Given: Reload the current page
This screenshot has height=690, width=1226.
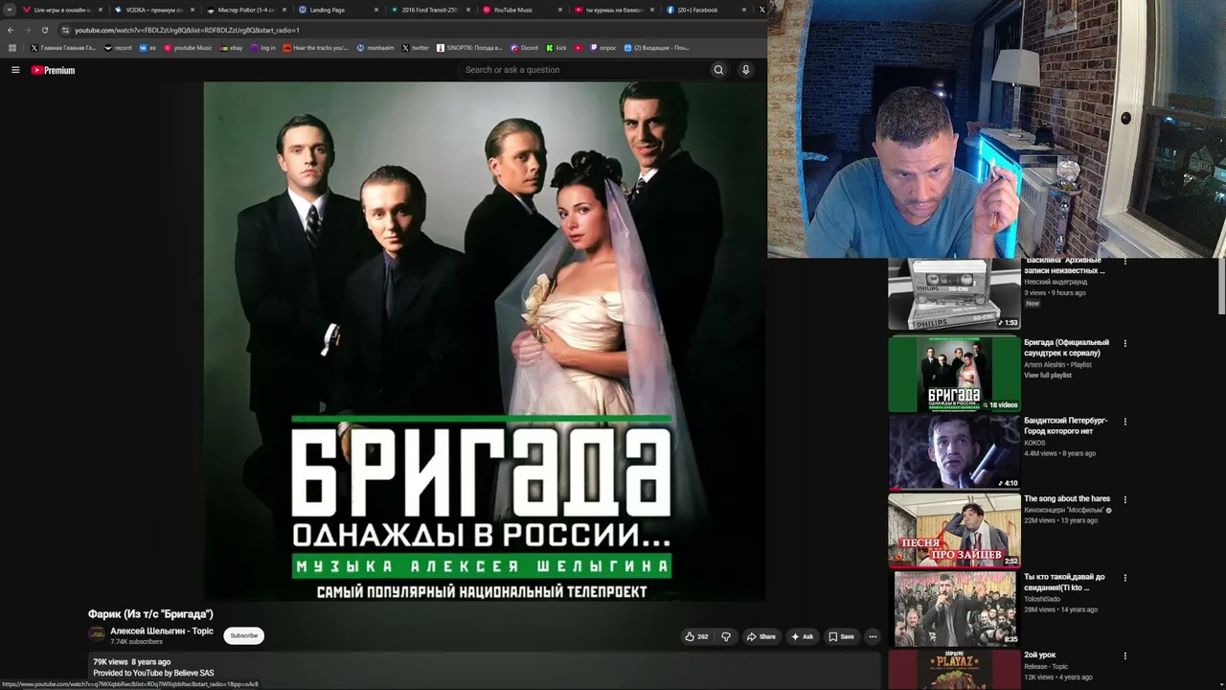Looking at the screenshot, I should point(44,30).
